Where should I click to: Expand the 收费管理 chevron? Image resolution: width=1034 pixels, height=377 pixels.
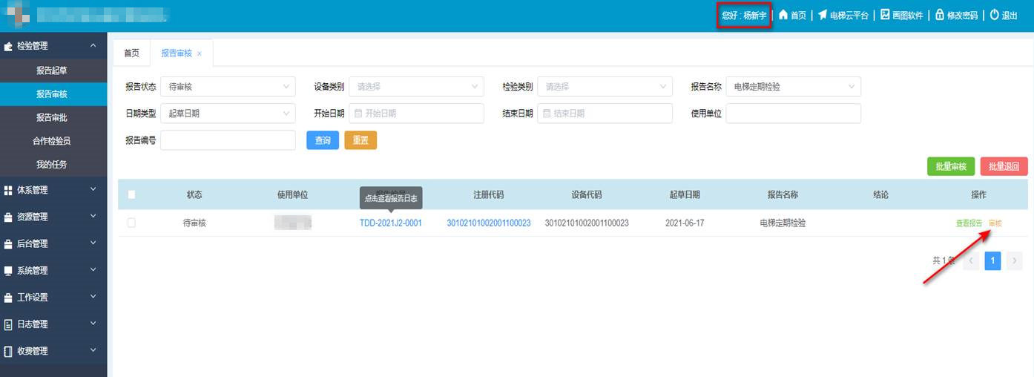point(93,350)
